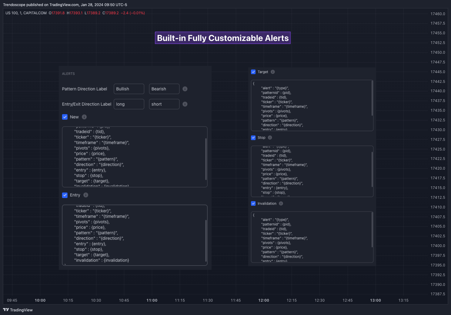Edit the Bearish pattern label field
This screenshot has height=315, width=451.
tap(164, 89)
